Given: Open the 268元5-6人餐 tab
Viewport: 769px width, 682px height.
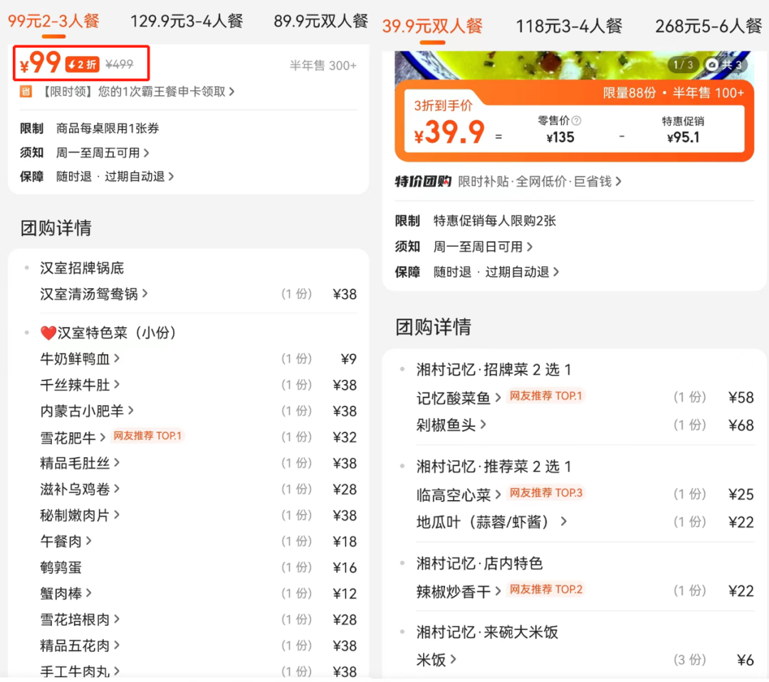Looking at the screenshot, I should [708, 26].
